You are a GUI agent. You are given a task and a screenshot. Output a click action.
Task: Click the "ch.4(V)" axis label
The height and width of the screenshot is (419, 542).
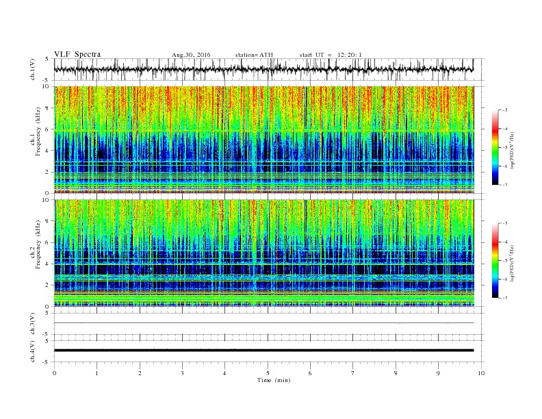33,351
